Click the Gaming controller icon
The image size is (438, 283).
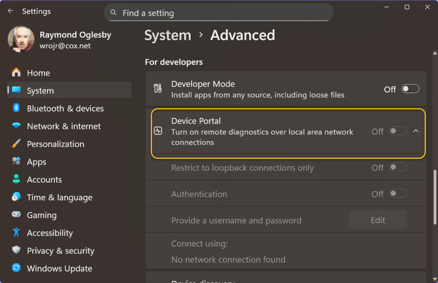tap(16, 215)
